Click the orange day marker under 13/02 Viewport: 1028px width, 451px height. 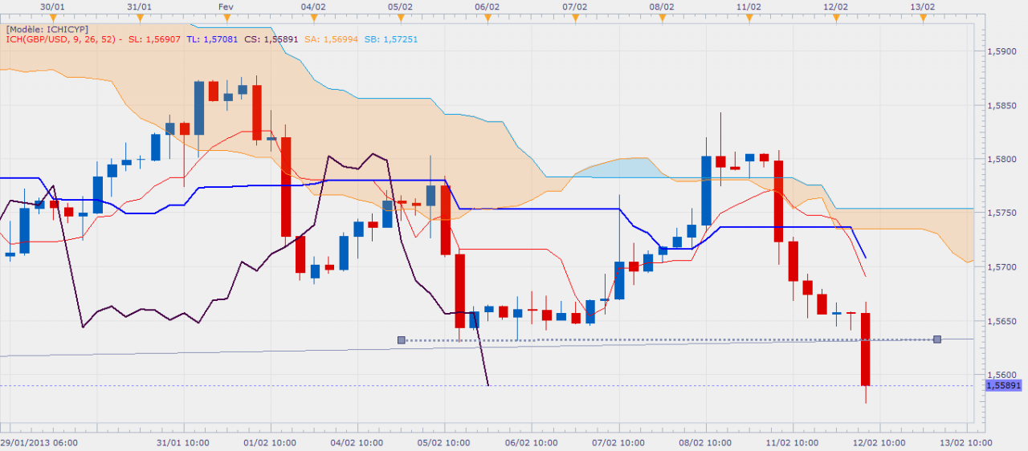[923, 17]
